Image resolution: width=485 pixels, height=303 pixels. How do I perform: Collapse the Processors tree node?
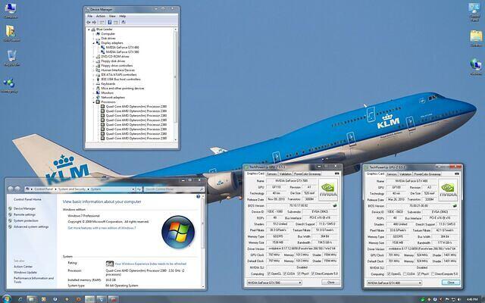click(x=94, y=102)
